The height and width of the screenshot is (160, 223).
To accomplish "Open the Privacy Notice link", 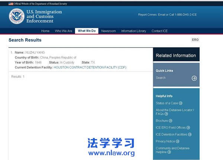I will point(165,141).
